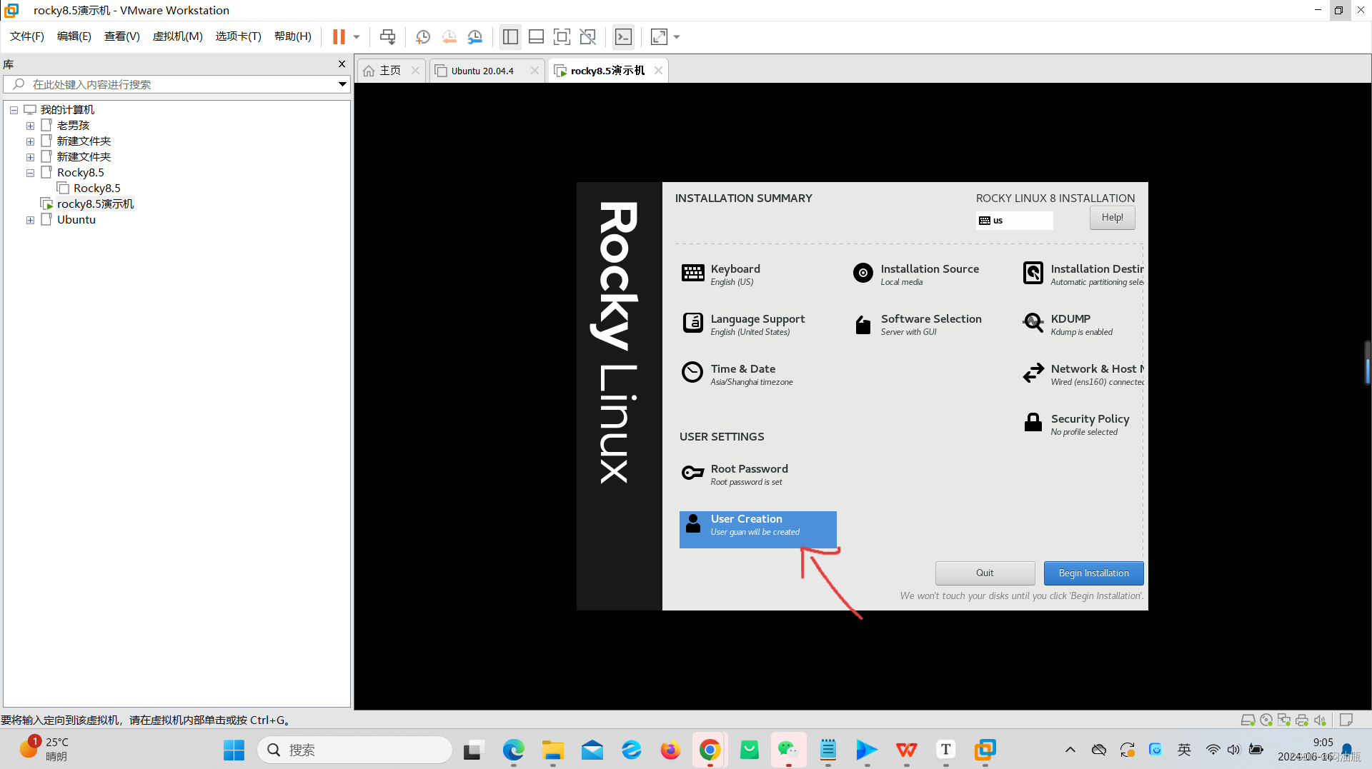1372x769 pixels.
Task: Open the 选项卡(T) menu
Action: [239, 36]
